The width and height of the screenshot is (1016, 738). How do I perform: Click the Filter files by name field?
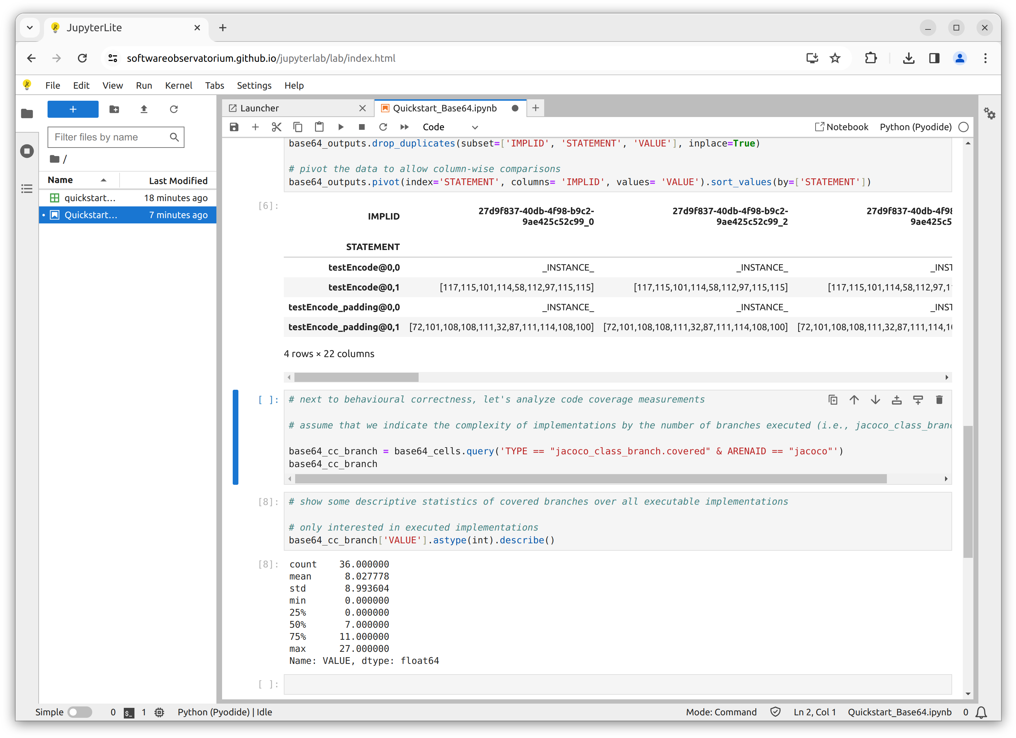coord(110,137)
